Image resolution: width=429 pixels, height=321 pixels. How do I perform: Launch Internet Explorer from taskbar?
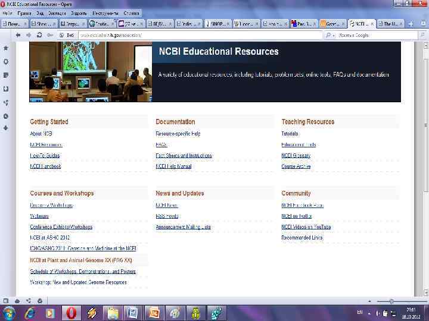[30, 313]
